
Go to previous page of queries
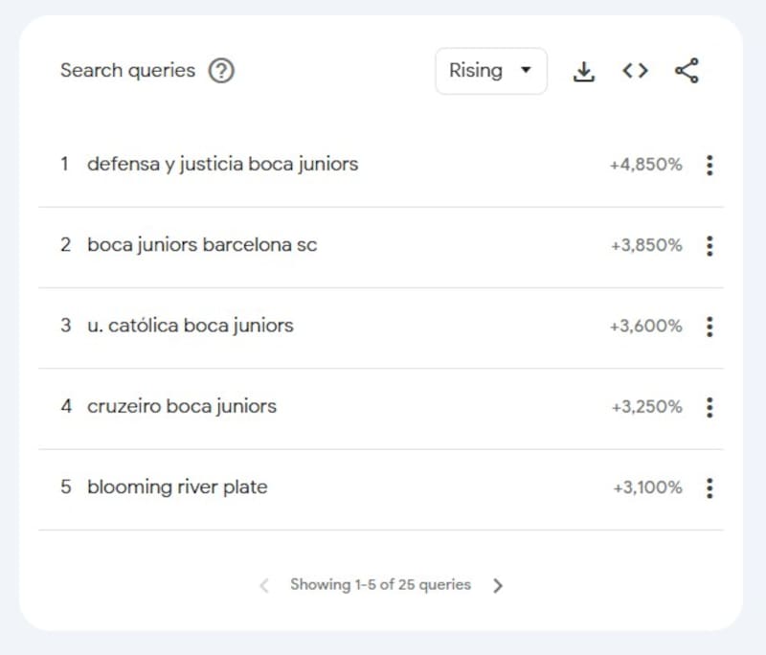(264, 585)
